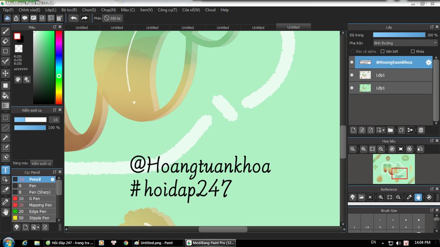440x247 pixels.
Task: Open the Cloud menu
Action: tap(210, 10)
